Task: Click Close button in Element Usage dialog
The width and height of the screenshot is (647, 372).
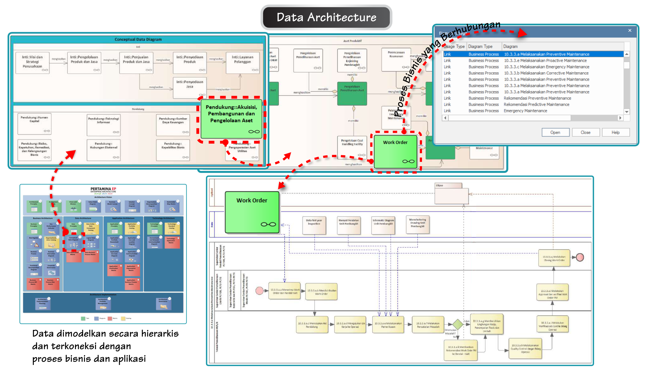Action: click(x=586, y=132)
